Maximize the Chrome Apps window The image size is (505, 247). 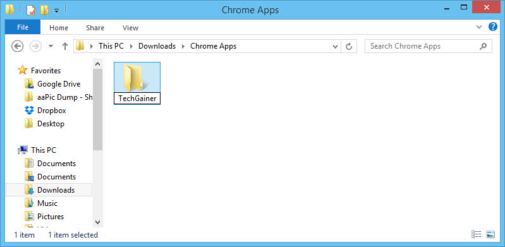click(x=464, y=8)
